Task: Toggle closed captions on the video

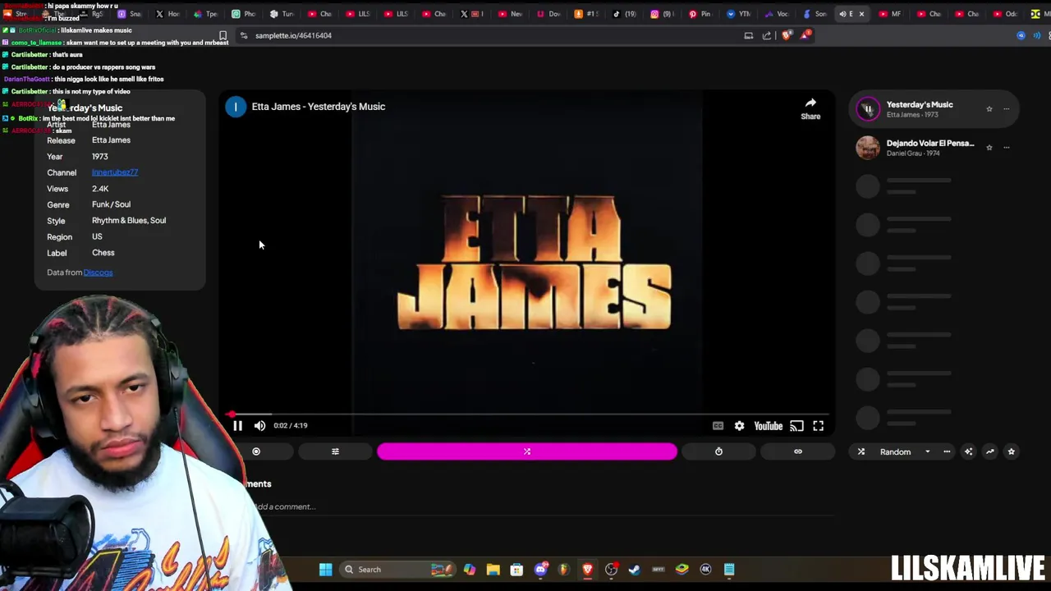Action: 718,425
